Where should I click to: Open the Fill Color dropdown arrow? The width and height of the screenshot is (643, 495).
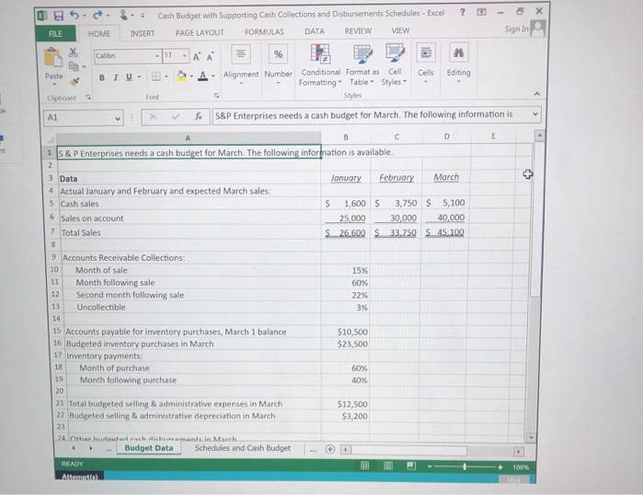(x=191, y=76)
